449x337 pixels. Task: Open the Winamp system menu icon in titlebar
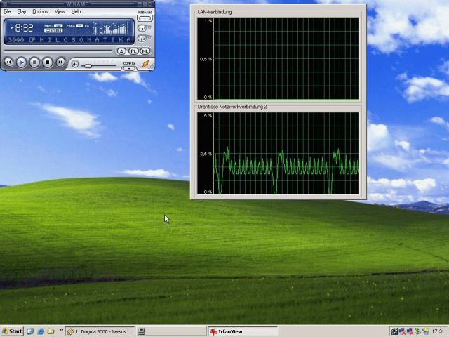(x=4, y=4)
